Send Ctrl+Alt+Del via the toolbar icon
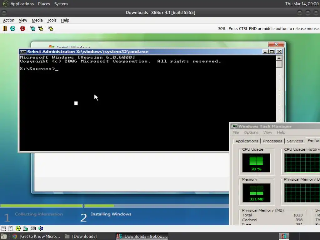The image size is (320, 240). coord(32,28)
